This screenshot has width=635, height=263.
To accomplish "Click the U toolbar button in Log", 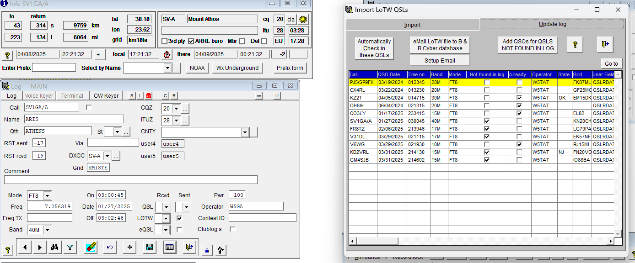I will click(277, 96).
